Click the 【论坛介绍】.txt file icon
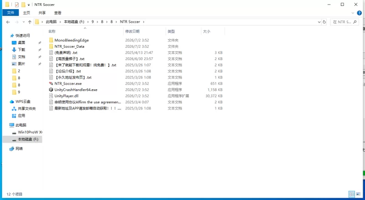 (x=51, y=71)
